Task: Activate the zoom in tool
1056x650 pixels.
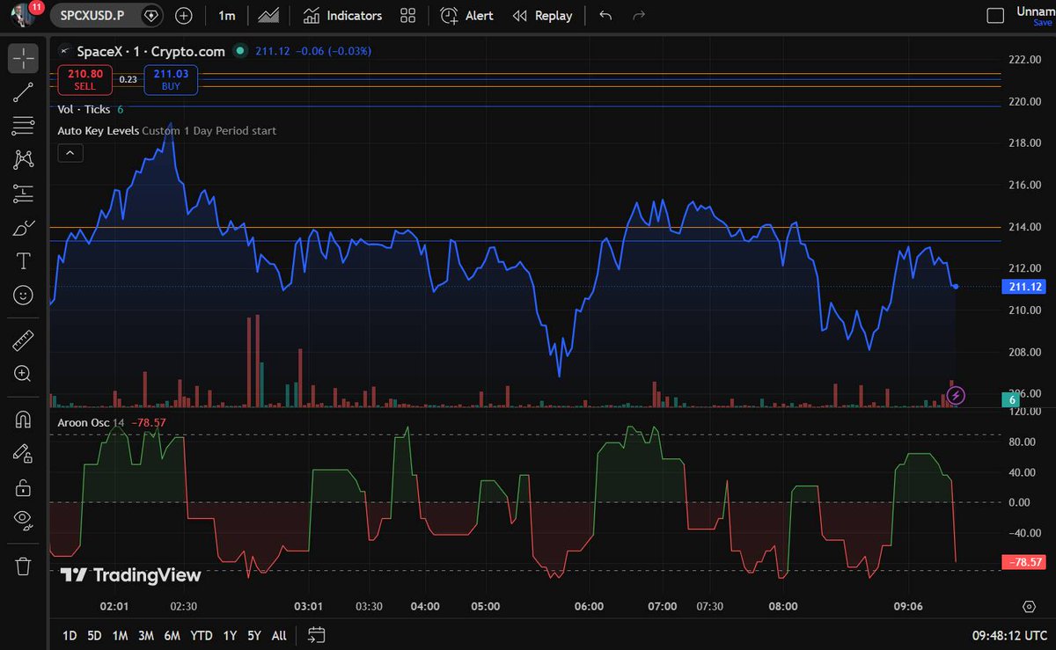Action: [23, 374]
